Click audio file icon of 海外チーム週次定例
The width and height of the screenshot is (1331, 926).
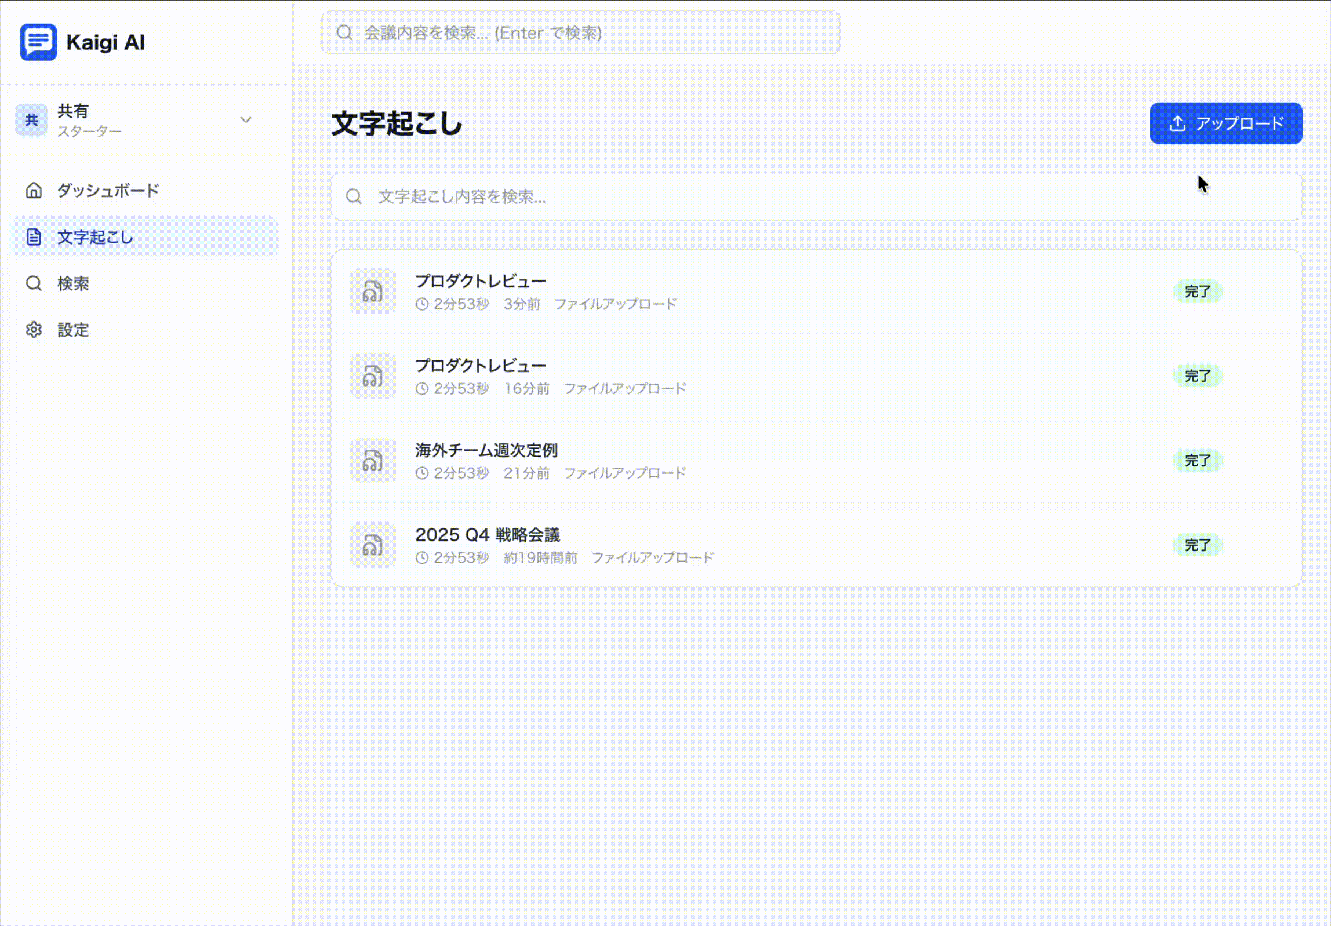(373, 460)
